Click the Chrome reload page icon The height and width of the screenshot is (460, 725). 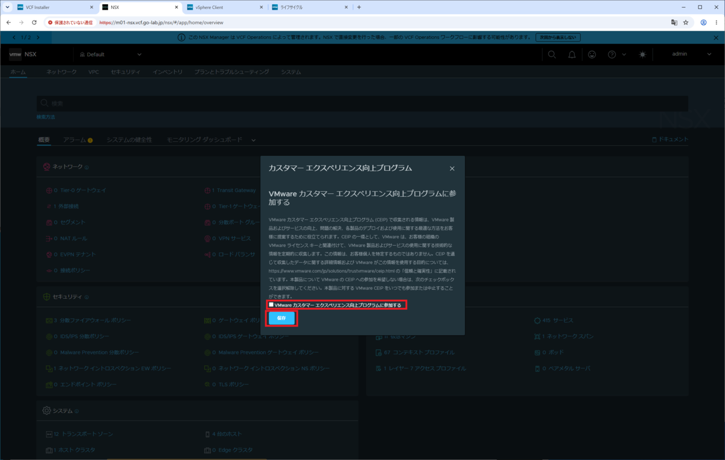pyautogui.click(x=34, y=22)
